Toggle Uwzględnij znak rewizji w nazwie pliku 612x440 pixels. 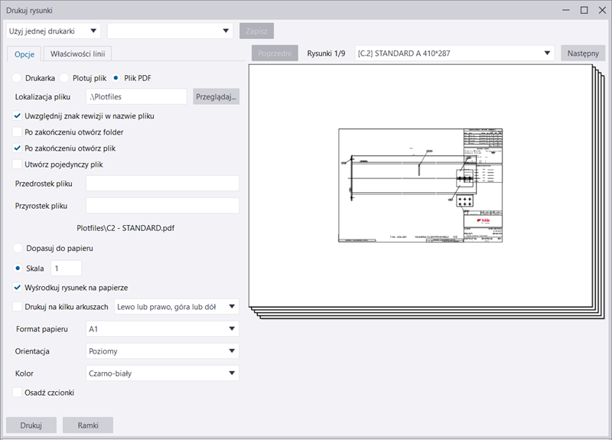pyautogui.click(x=18, y=116)
